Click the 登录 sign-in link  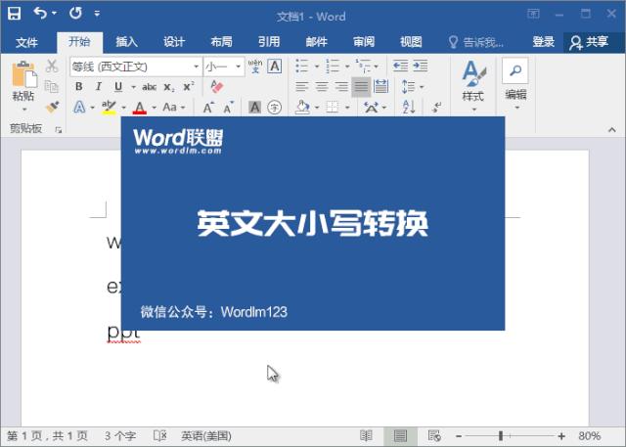[x=544, y=41]
